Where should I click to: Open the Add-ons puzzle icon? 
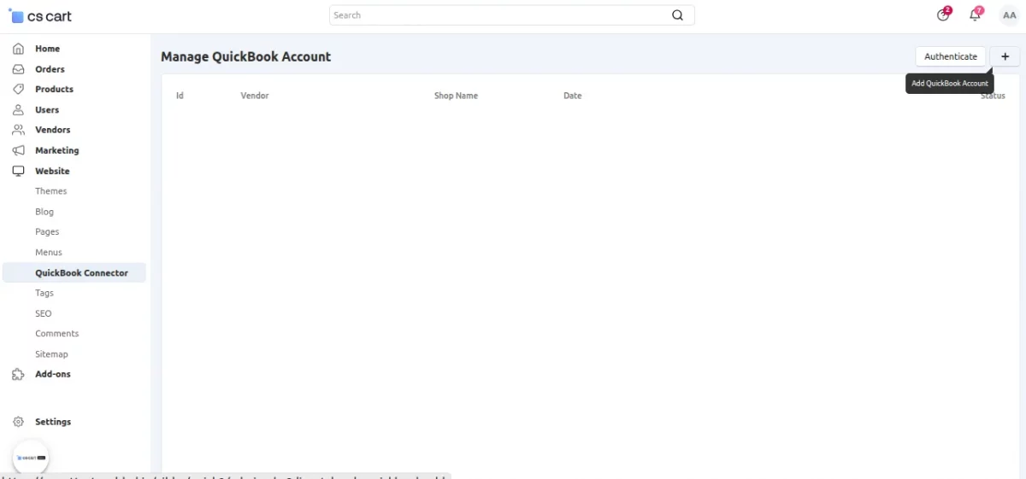[18, 374]
